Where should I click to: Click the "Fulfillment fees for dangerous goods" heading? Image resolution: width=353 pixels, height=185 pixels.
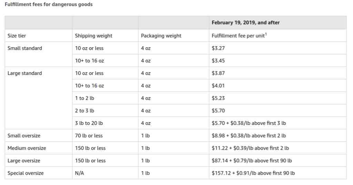click(x=49, y=4)
